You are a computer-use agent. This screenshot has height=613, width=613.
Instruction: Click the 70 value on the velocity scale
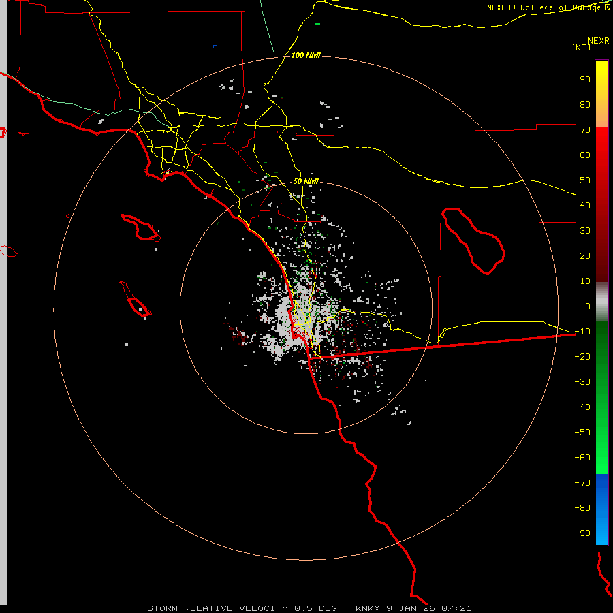point(585,130)
